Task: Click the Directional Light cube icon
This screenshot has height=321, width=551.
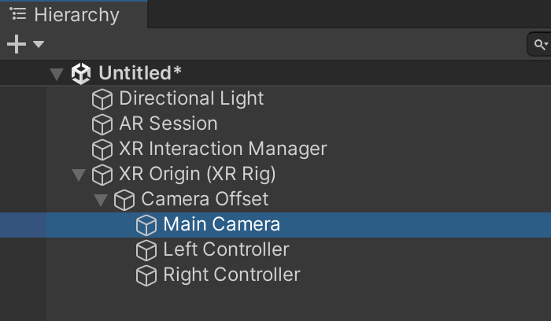Action: coord(102,99)
